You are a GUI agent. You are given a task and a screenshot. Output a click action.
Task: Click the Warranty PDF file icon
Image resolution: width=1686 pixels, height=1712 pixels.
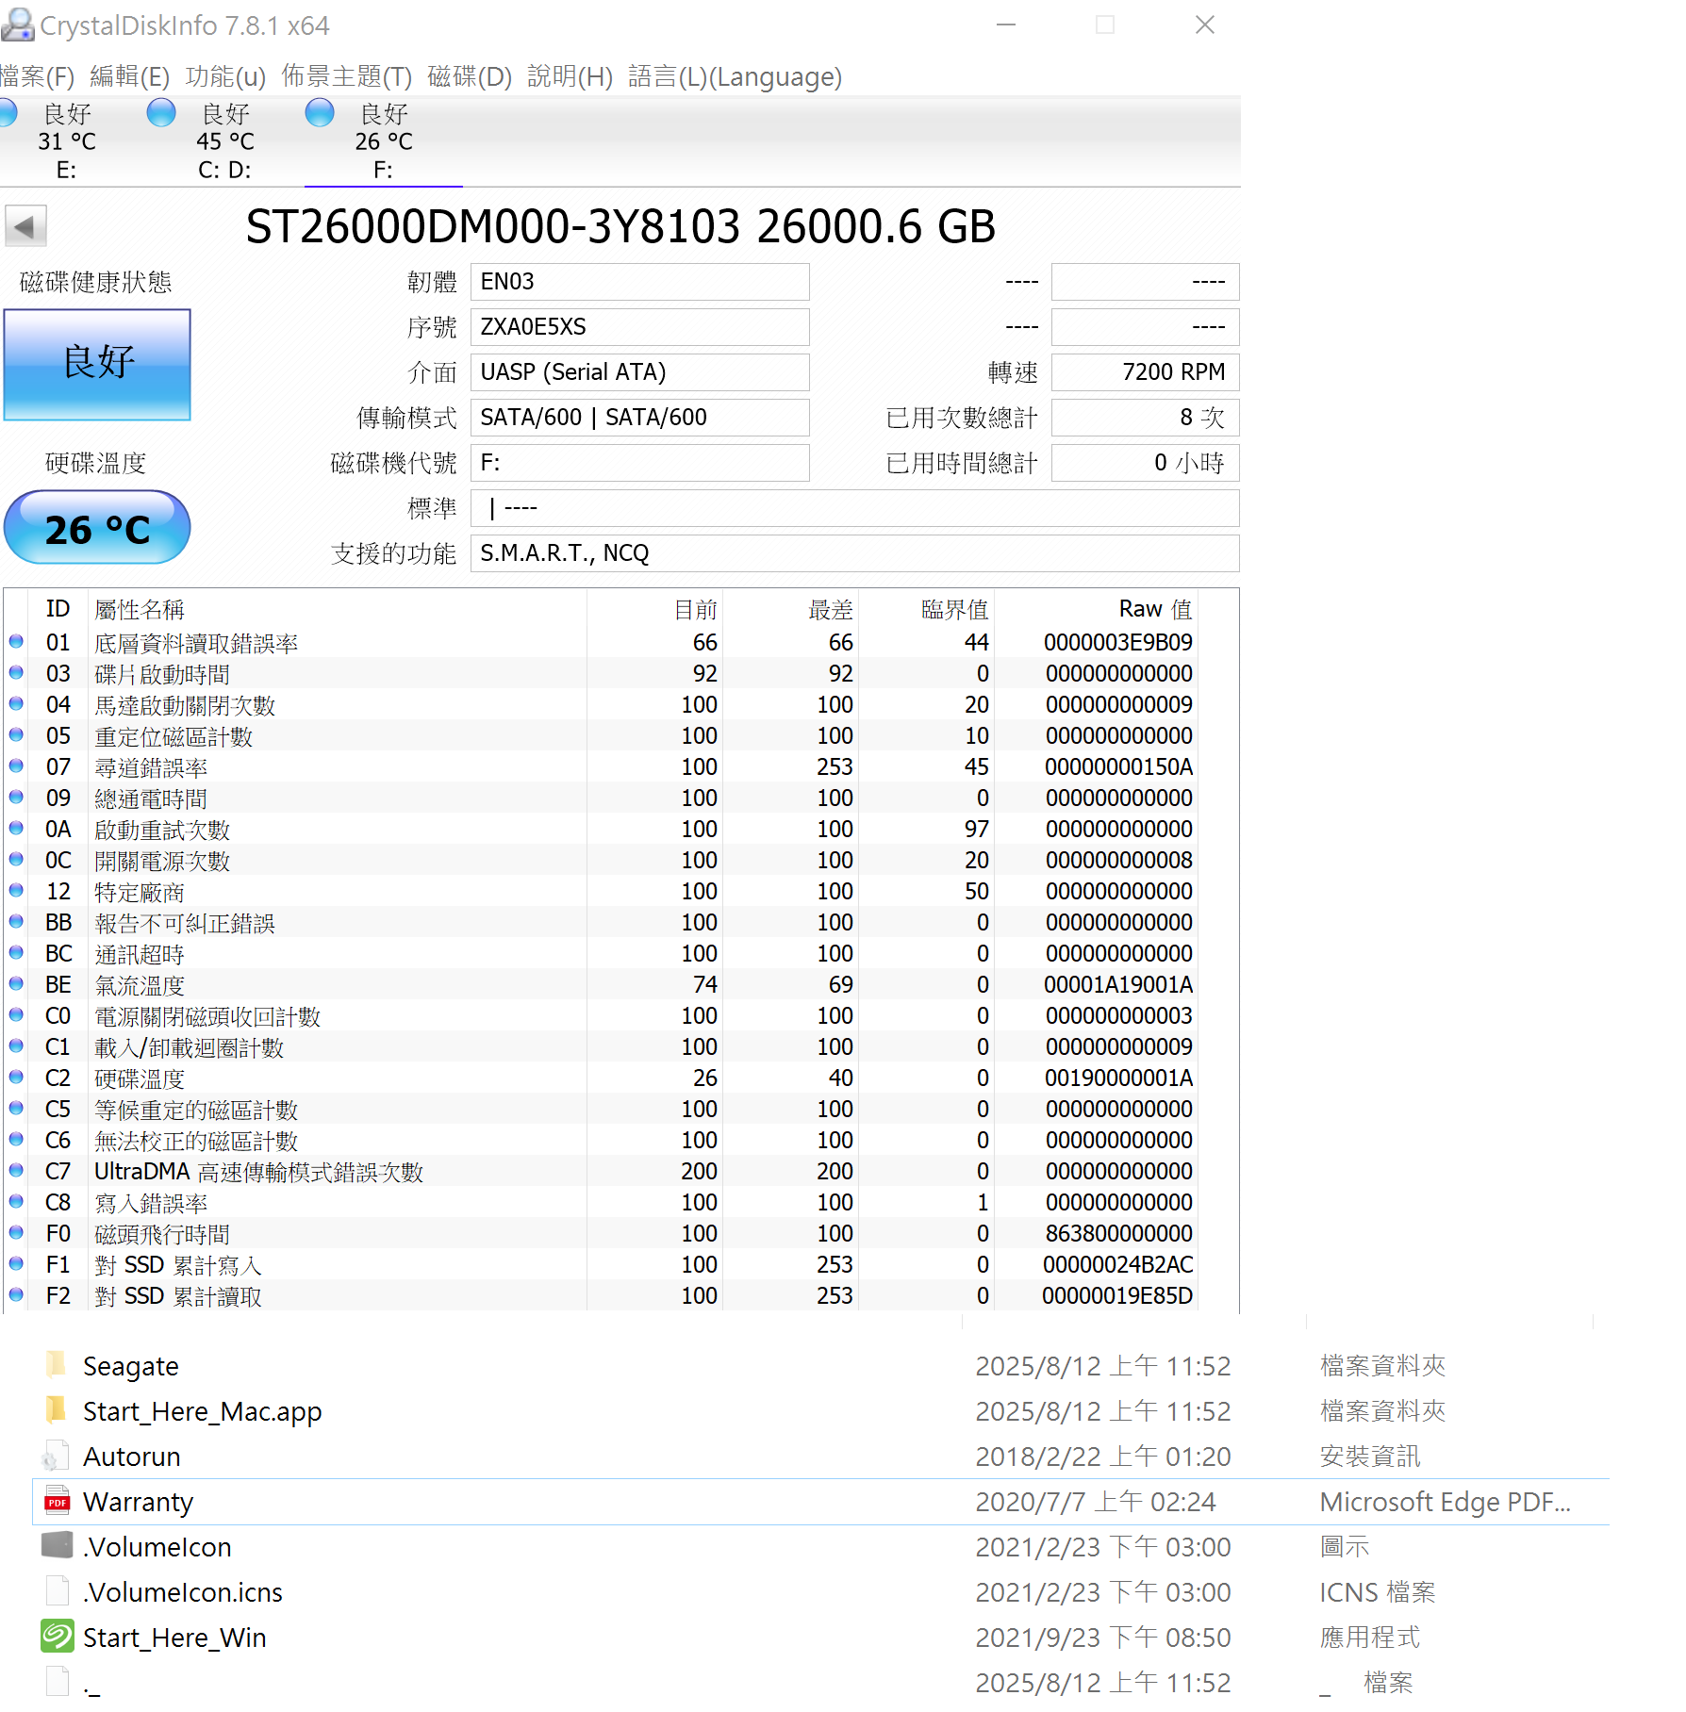point(58,1502)
